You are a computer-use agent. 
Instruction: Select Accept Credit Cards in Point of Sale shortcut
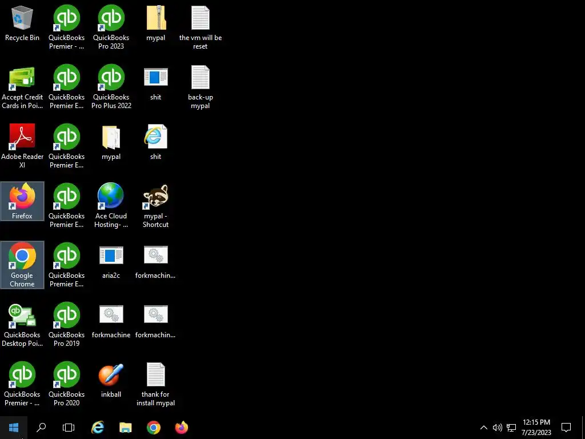(22, 87)
